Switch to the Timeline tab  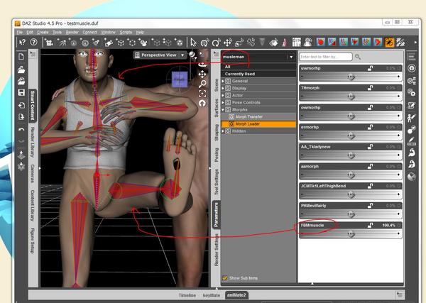tap(187, 295)
